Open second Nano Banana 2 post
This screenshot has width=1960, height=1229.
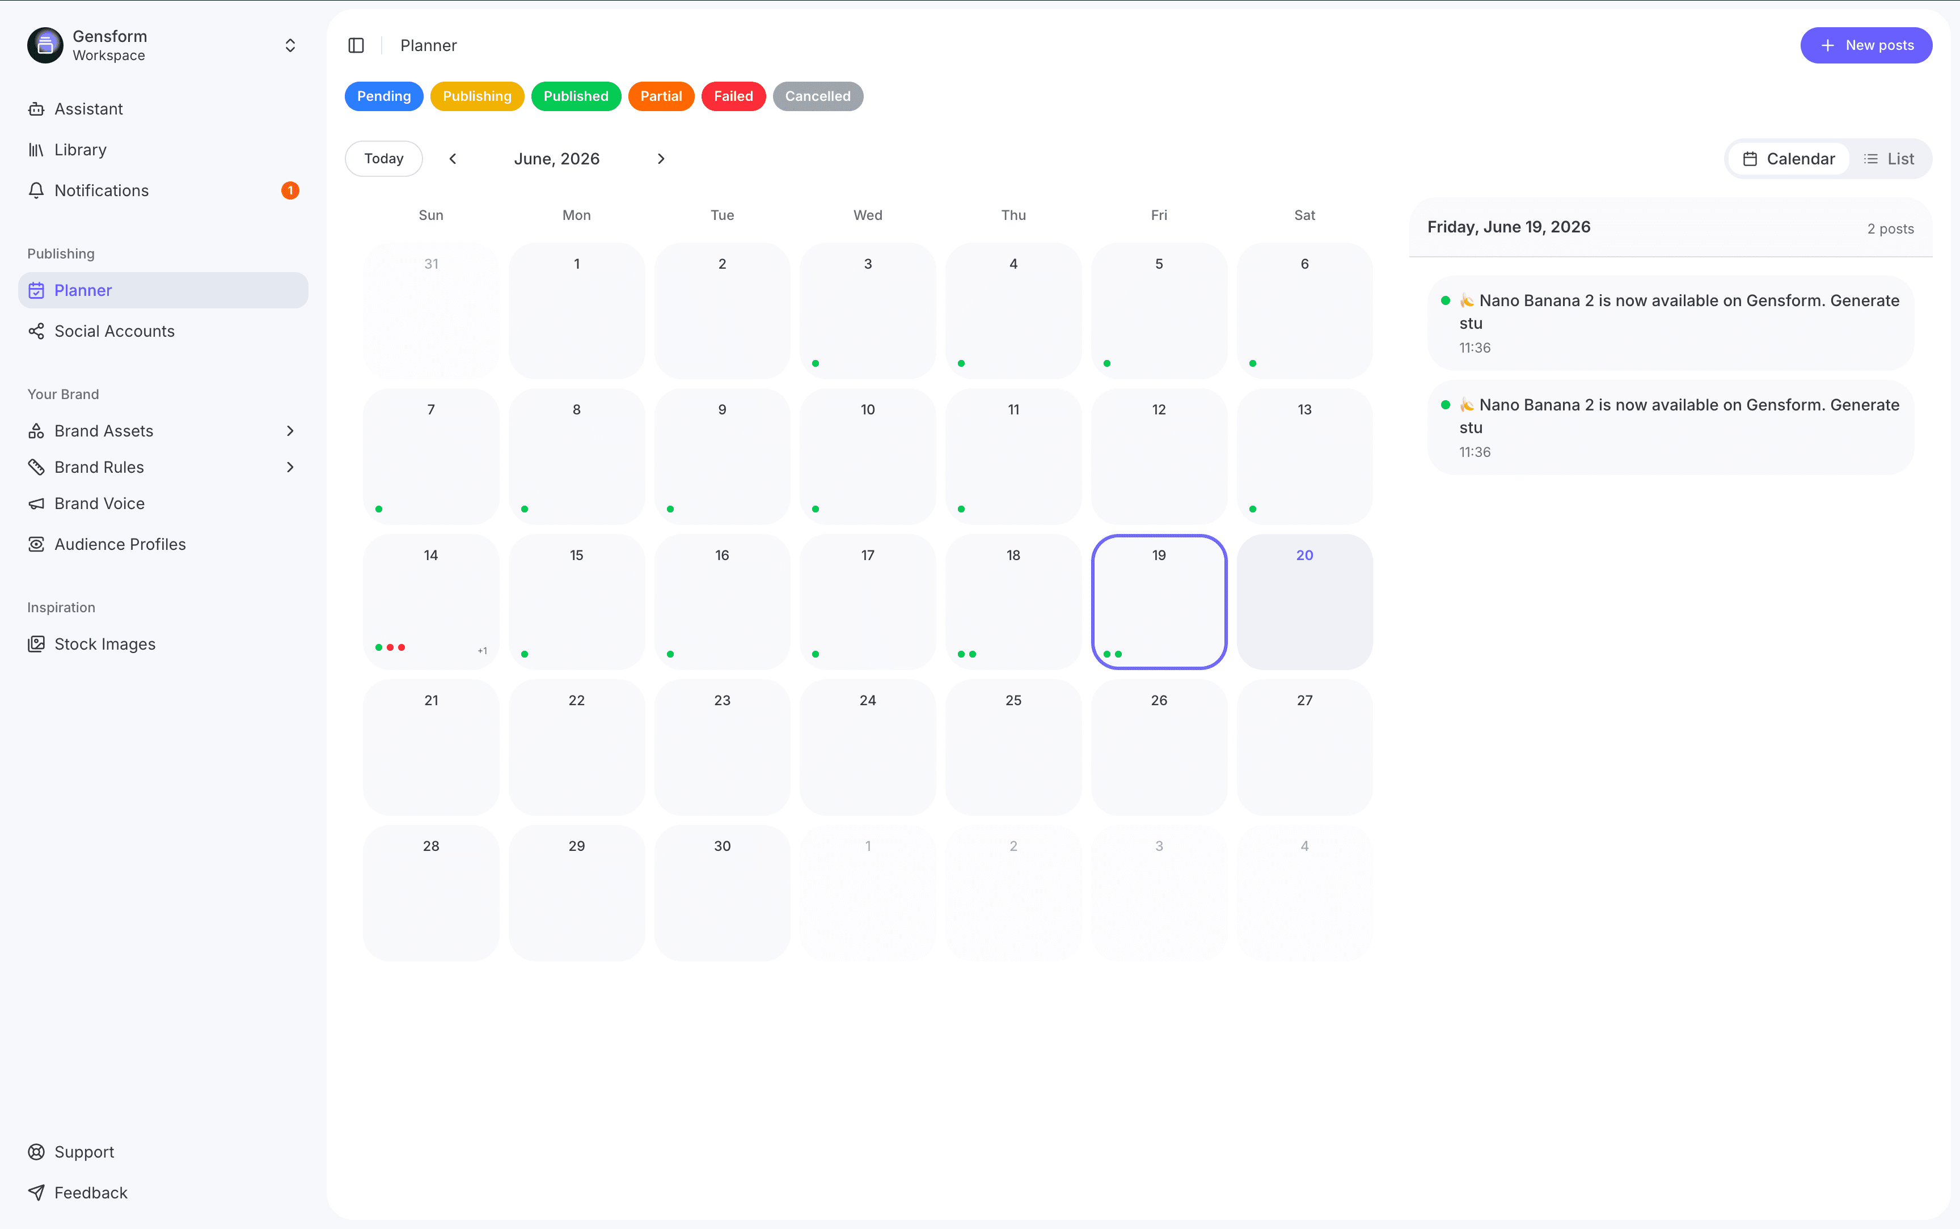coord(1670,427)
